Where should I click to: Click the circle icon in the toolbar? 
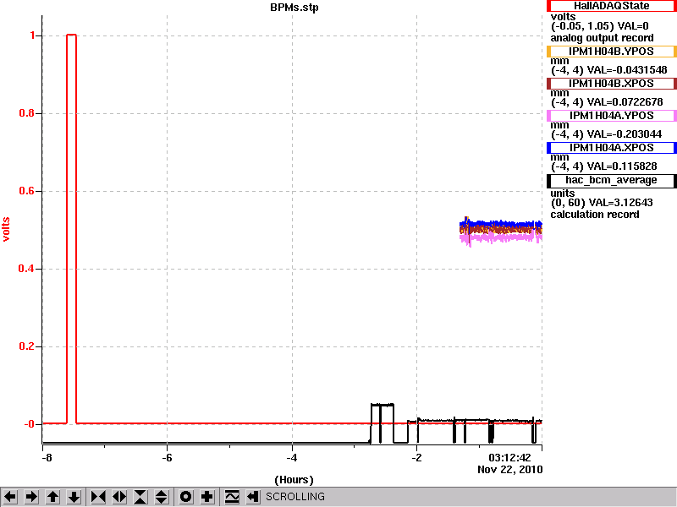(185, 497)
